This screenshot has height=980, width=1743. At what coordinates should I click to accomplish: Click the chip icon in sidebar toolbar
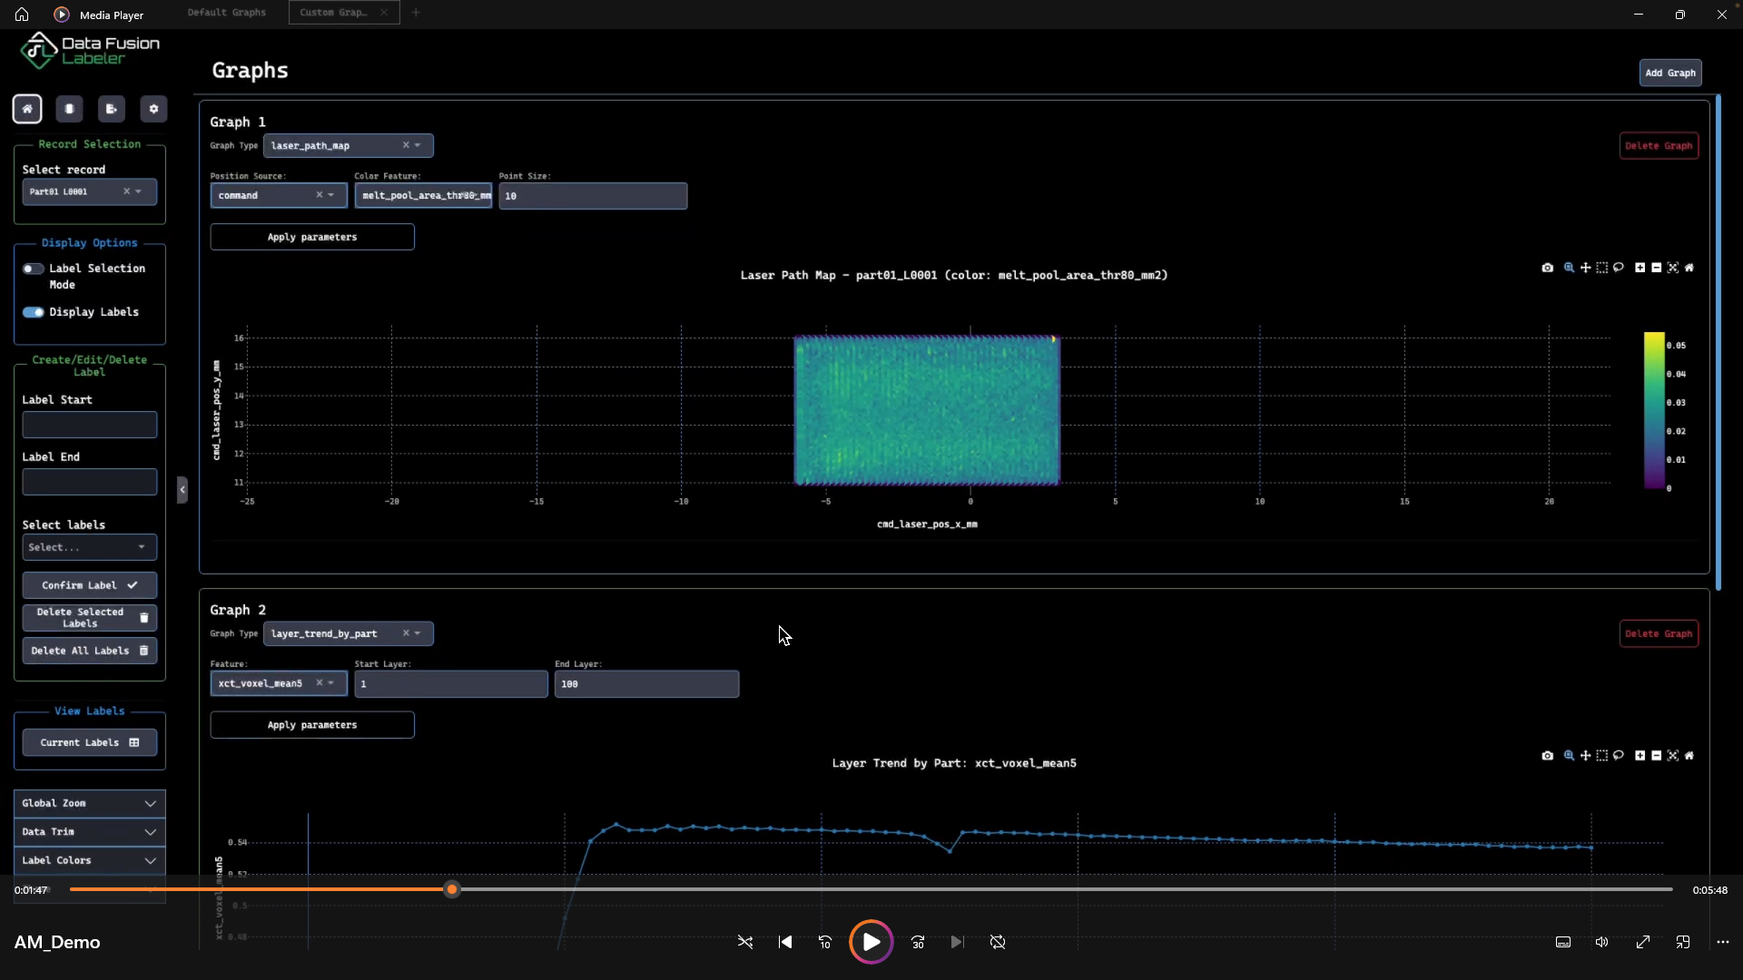click(x=69, y=109)
